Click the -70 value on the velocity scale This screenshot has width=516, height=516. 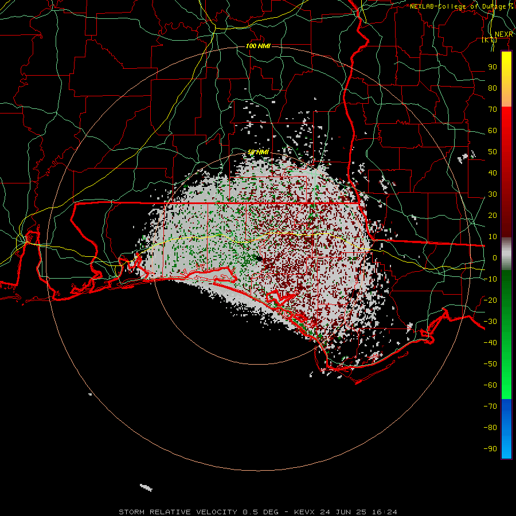tap(490, 406)
